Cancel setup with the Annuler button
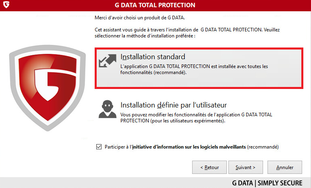This screenshot has height=188, width=311. pyautogui.click(x=285, y=167)
